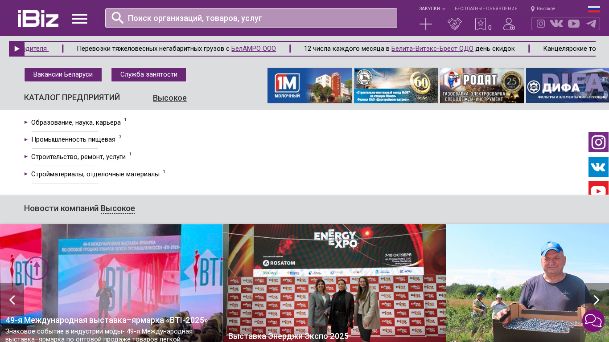Image resolution: width=609 pixels, height=342 pixels.
Task: Open Бесплатные объявления menu item
Action: 486,9
